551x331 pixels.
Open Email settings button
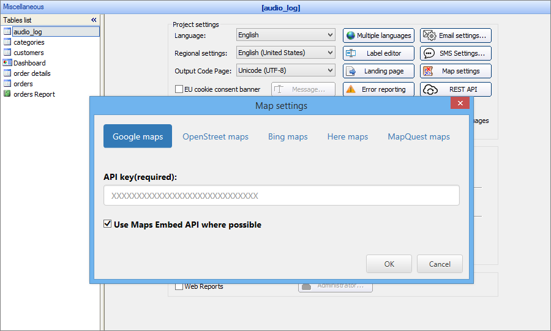pos(455,35)
